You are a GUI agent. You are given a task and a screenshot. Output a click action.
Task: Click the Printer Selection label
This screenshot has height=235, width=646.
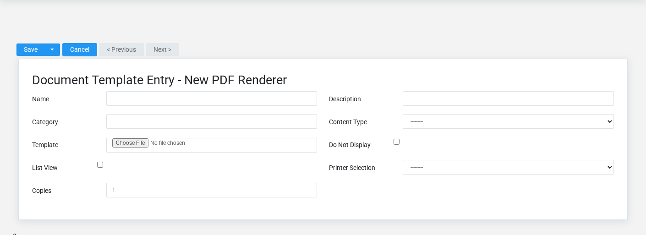click(x=352, y=168)
